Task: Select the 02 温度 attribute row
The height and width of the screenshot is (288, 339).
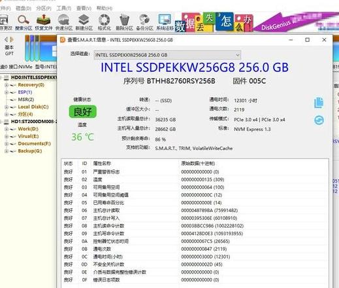Action: 195,179
